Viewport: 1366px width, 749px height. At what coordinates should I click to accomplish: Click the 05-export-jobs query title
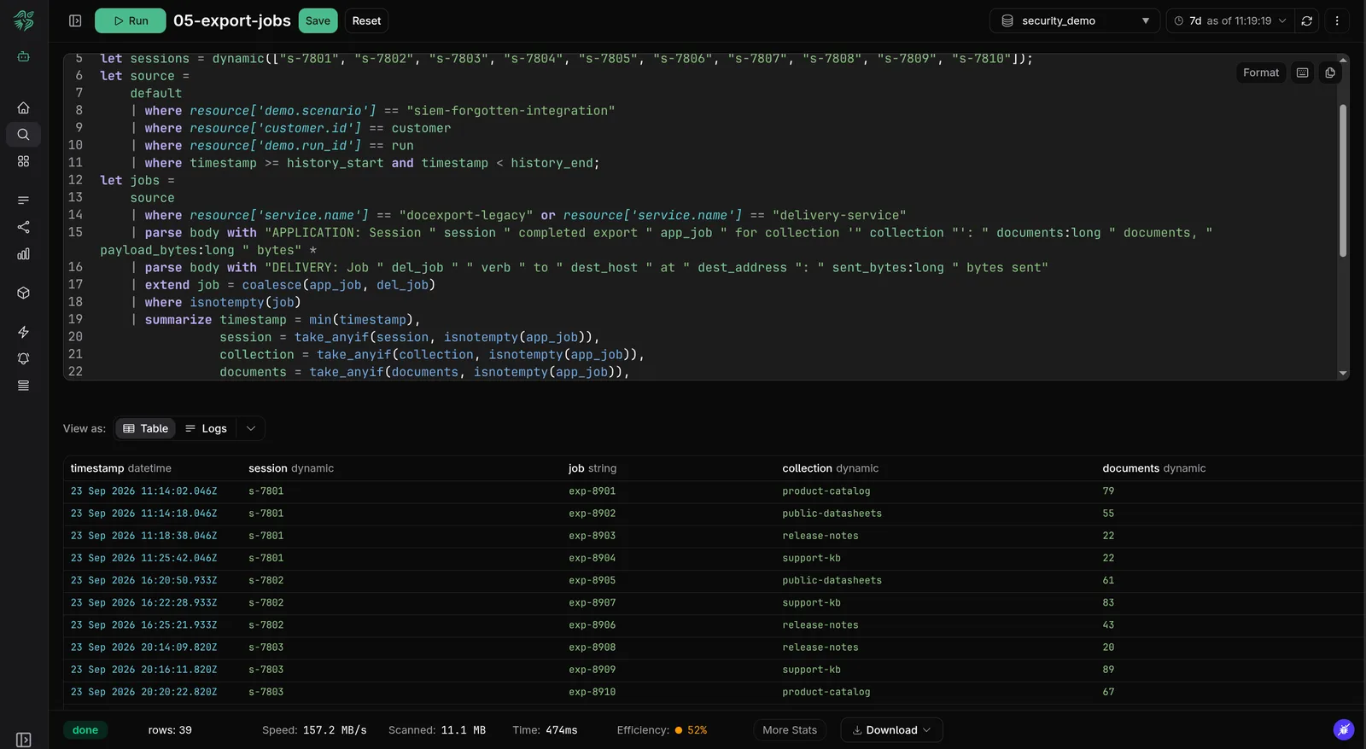pyautogui.click(x=232, y=20)
